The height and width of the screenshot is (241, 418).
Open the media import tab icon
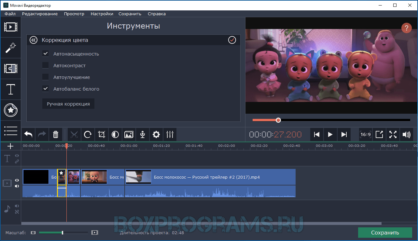[x=10, y=27]
